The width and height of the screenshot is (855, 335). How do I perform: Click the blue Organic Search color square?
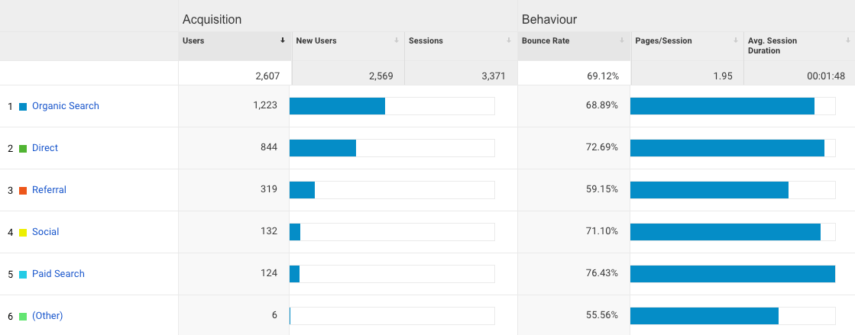23,107
